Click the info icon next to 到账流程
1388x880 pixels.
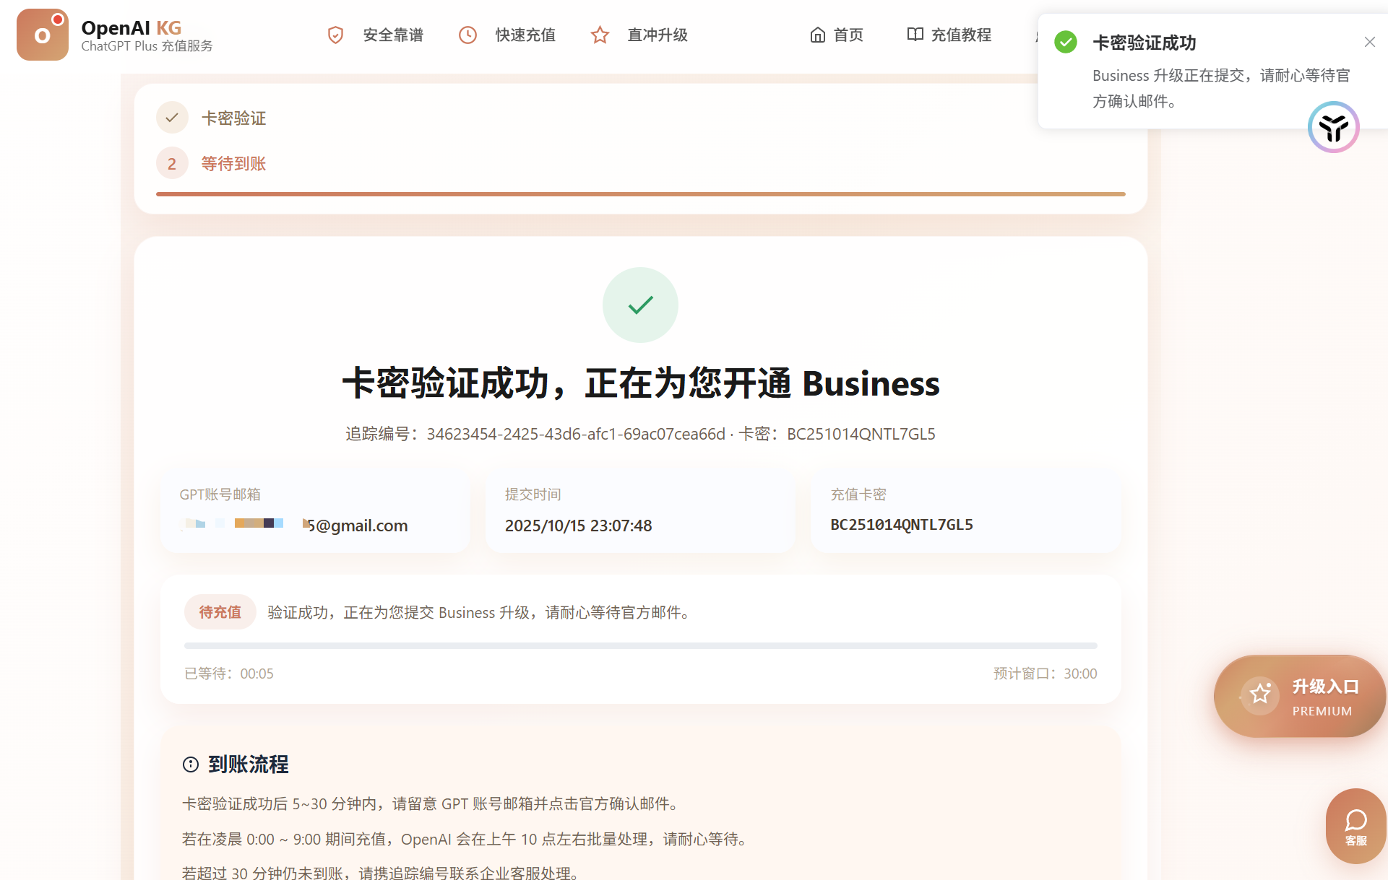[191, 764]
